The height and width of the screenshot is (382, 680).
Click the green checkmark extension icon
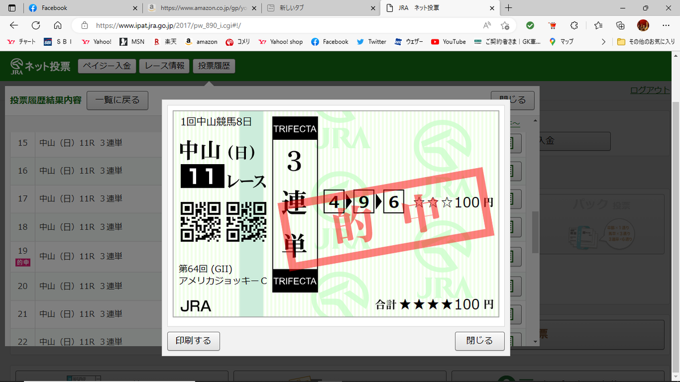click(530, 25)
